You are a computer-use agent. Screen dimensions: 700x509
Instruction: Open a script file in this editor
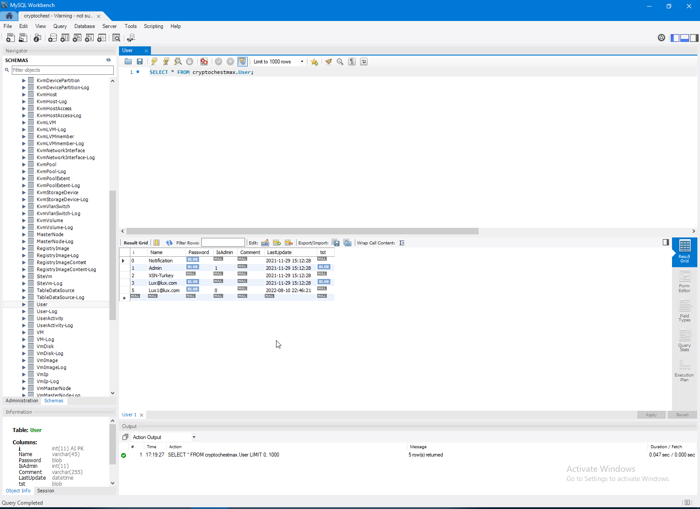[x=128, y=62]
